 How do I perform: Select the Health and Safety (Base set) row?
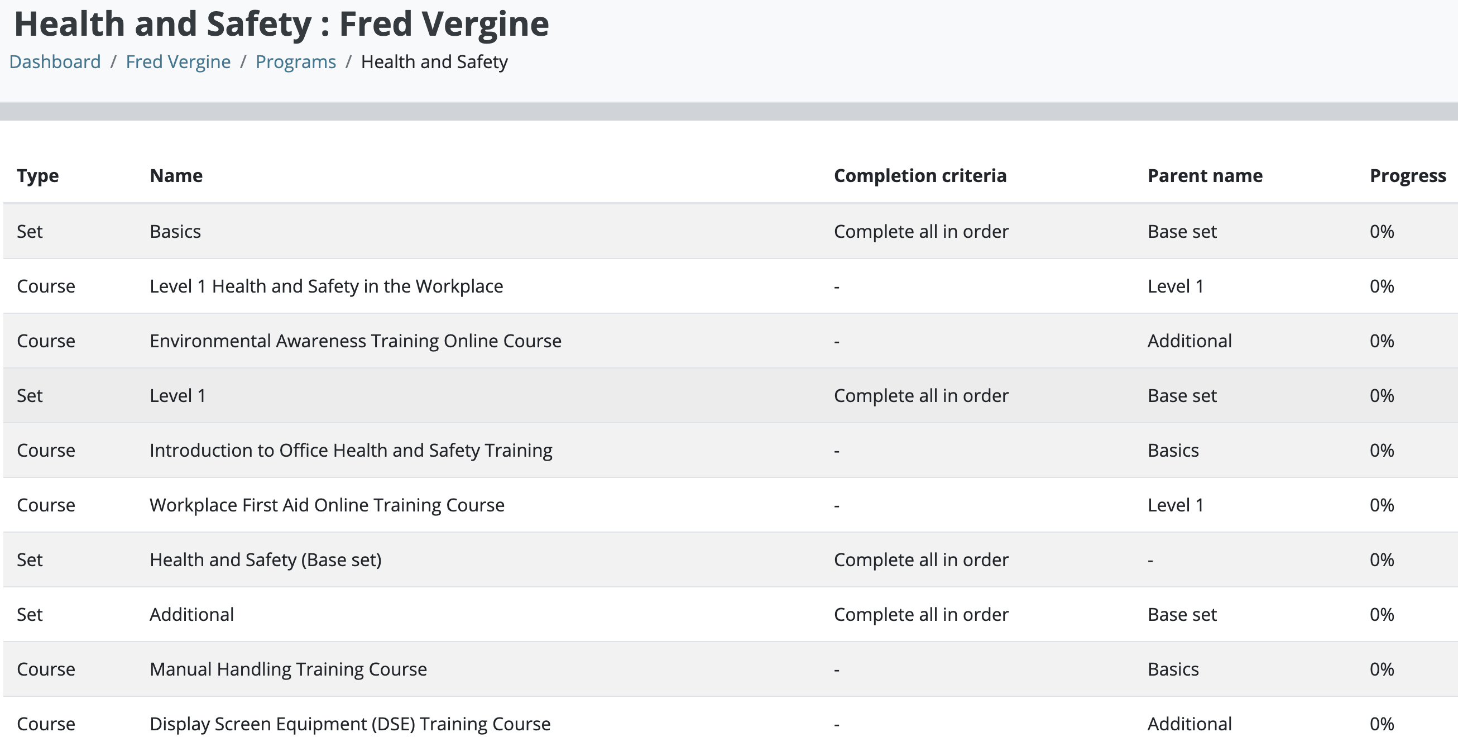265,560
